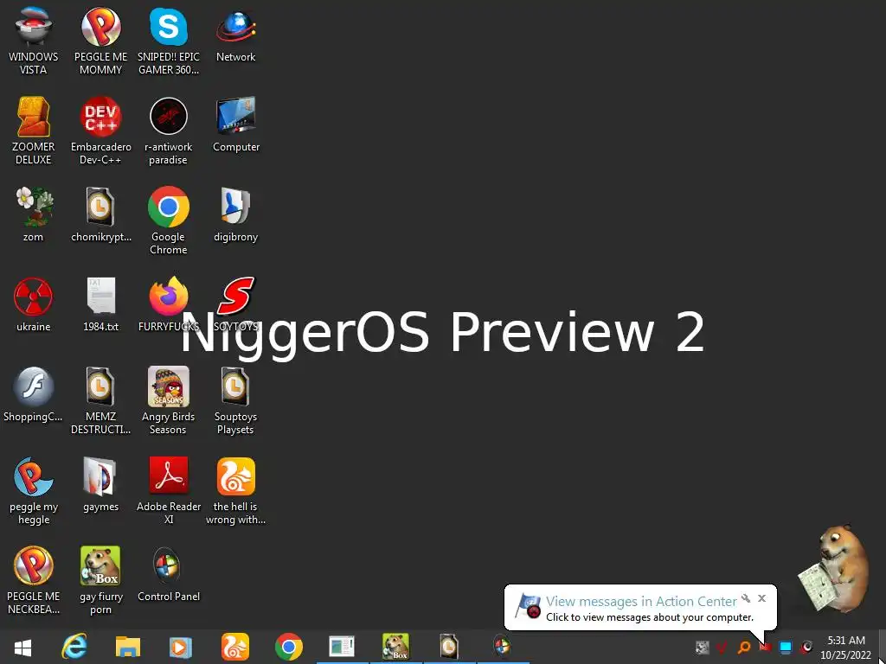
Task: Open the Skype shortcut on the desktop
Action: click(169, 41)
